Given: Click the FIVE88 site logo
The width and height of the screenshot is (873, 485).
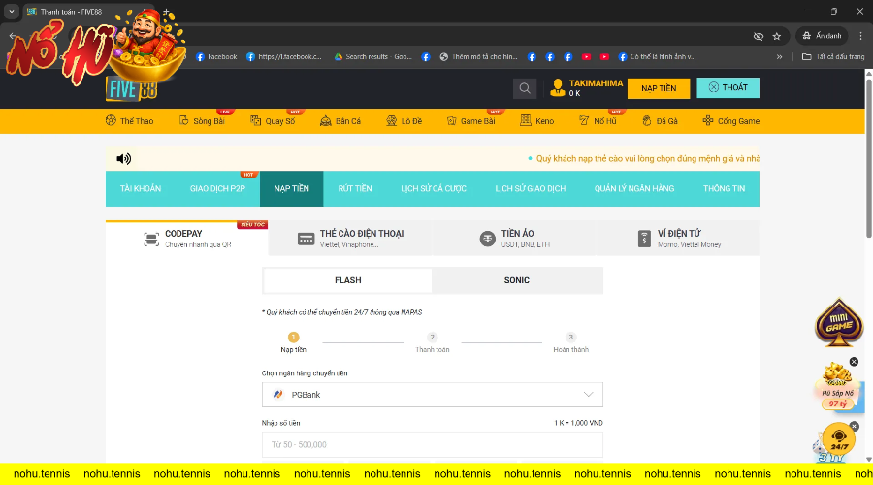Looking at the screenshot, I should (x=131, y=89).
